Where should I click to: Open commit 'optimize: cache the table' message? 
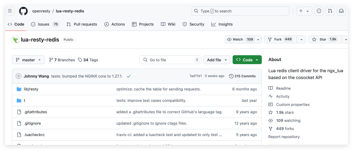click(x=158, y=89)
